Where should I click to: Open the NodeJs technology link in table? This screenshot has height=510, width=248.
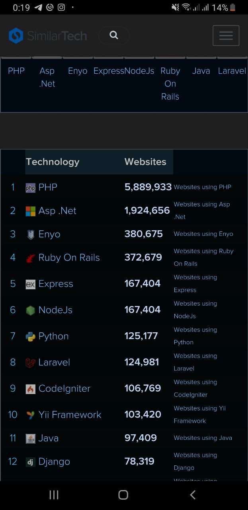click(x=55, y=310)
